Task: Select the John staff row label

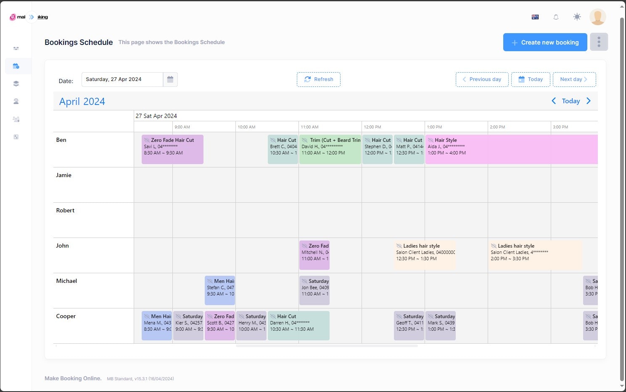Action: (x=62, y=246)
